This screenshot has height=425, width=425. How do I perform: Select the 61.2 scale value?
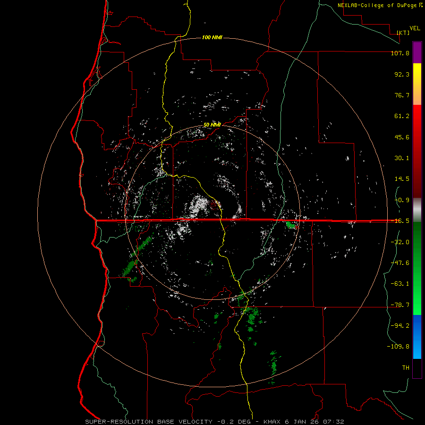[x=402, y=116]
